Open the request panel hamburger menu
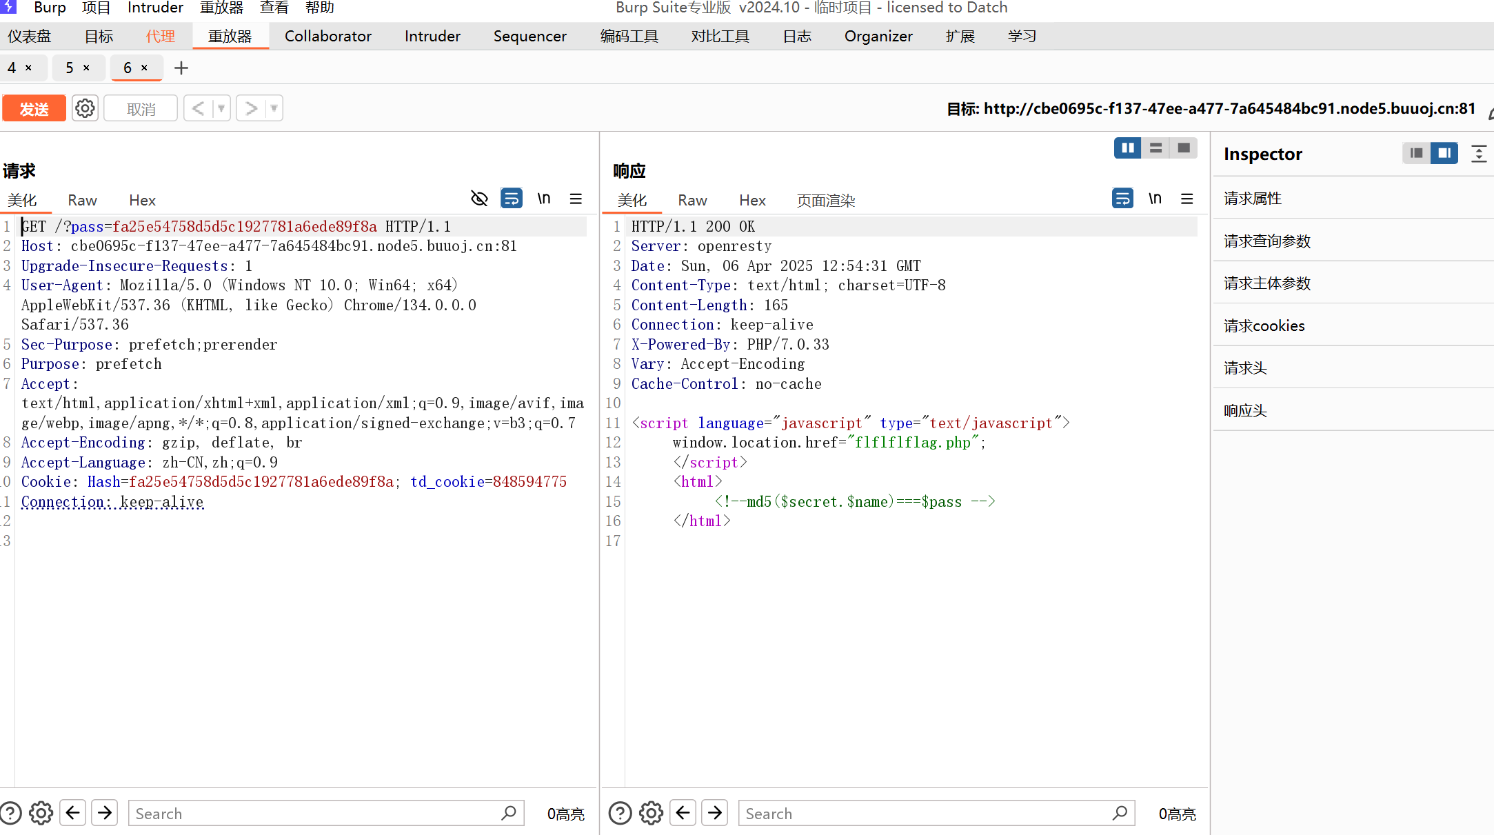 pos(576,199)
